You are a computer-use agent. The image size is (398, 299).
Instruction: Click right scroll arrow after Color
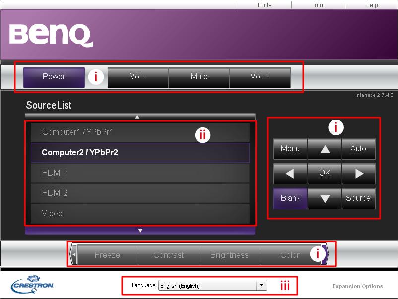point(325,254)
